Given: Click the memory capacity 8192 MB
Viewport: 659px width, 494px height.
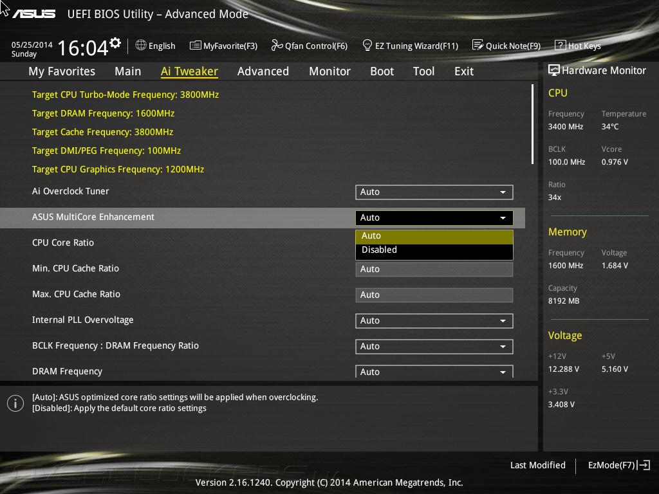Looking at the screenshot, I should point(564,301).
